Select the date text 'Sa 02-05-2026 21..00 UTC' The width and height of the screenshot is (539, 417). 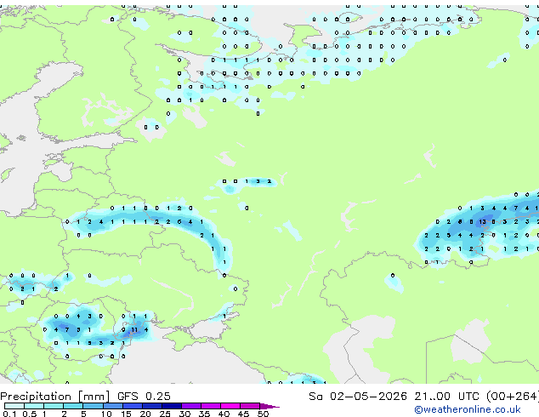tap(394, 397)
